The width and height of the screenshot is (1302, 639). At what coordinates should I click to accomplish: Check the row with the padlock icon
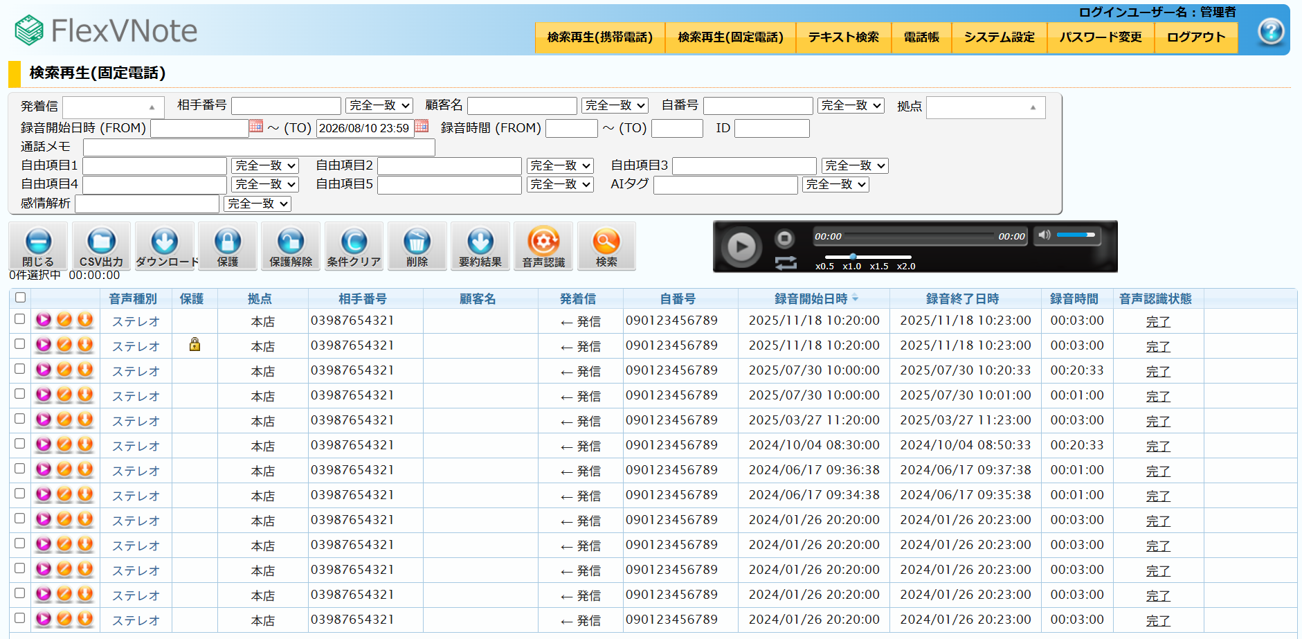coord(20,344)
